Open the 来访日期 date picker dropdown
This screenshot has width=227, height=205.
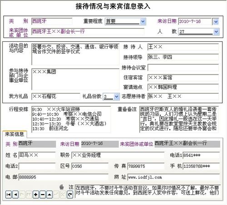tap(216, 22)
